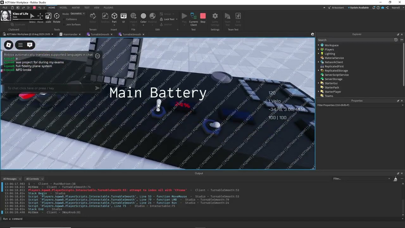Open the Help question-mark icon

[x=378, y=8]
